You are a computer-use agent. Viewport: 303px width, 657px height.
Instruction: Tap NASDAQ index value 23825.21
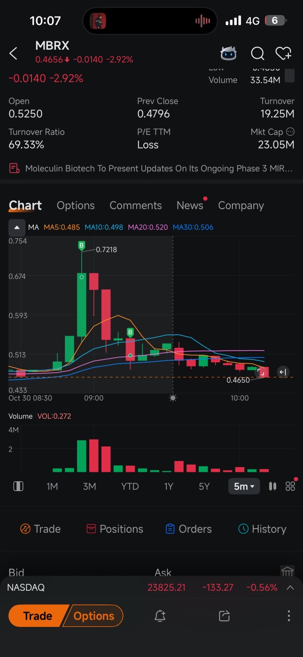coord(166,587)
